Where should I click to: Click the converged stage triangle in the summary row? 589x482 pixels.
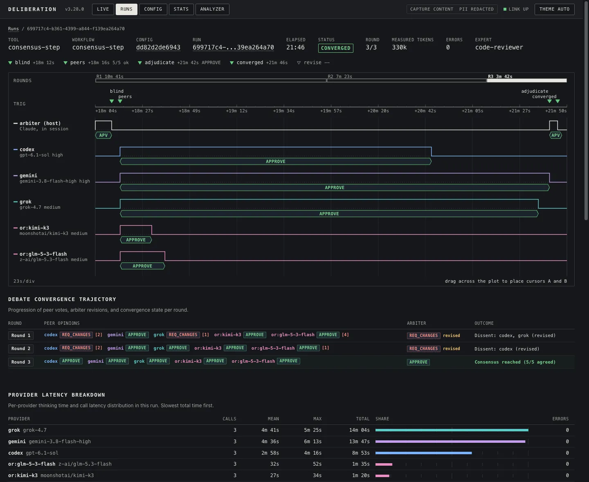(x=232, y=63)
